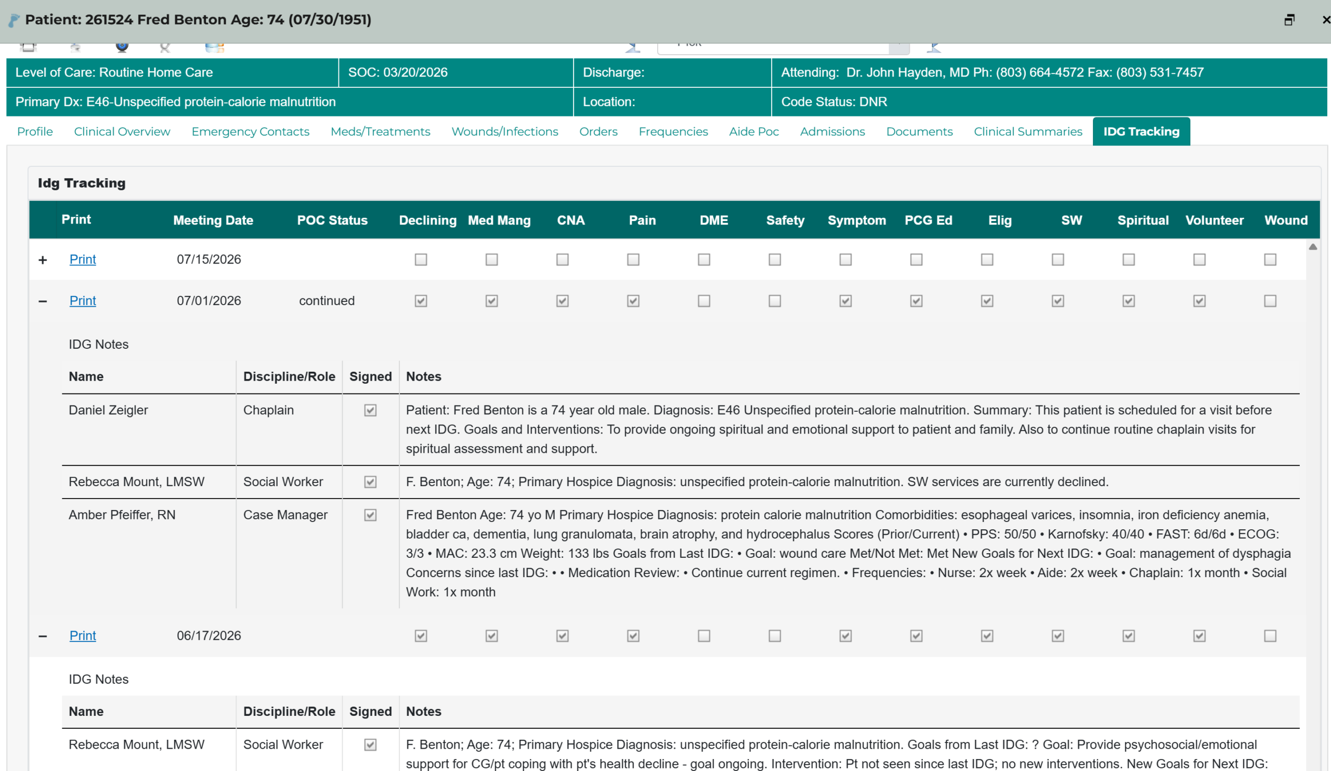The width and height of the screenshot is (1331, 771).
Task: Open the Frequencies tab
Action: 673,132
